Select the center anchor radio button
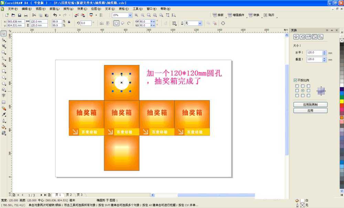This screenshot has height=208, width=344. [303, 90]
